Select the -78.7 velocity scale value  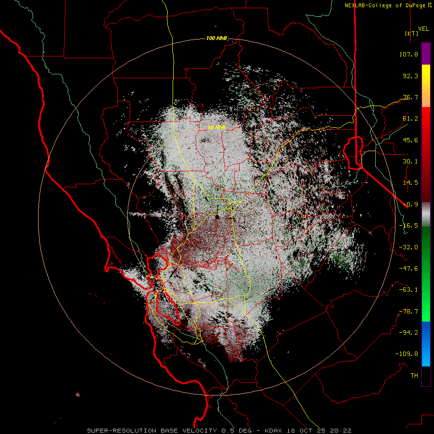[x=408, y=312]
